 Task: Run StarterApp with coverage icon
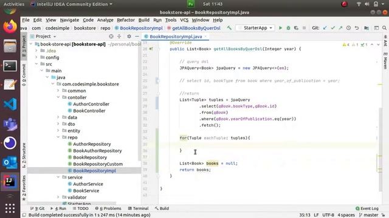pyautogui.click(x=296, y=28)
